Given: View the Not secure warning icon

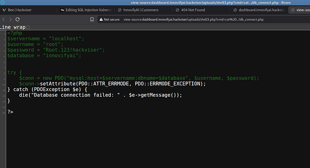Looking at the screenshot, I should coord(101,20).
